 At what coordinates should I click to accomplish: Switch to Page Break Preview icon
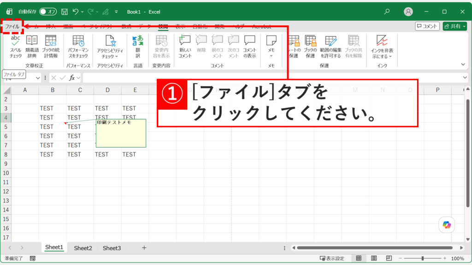point(389,259)
